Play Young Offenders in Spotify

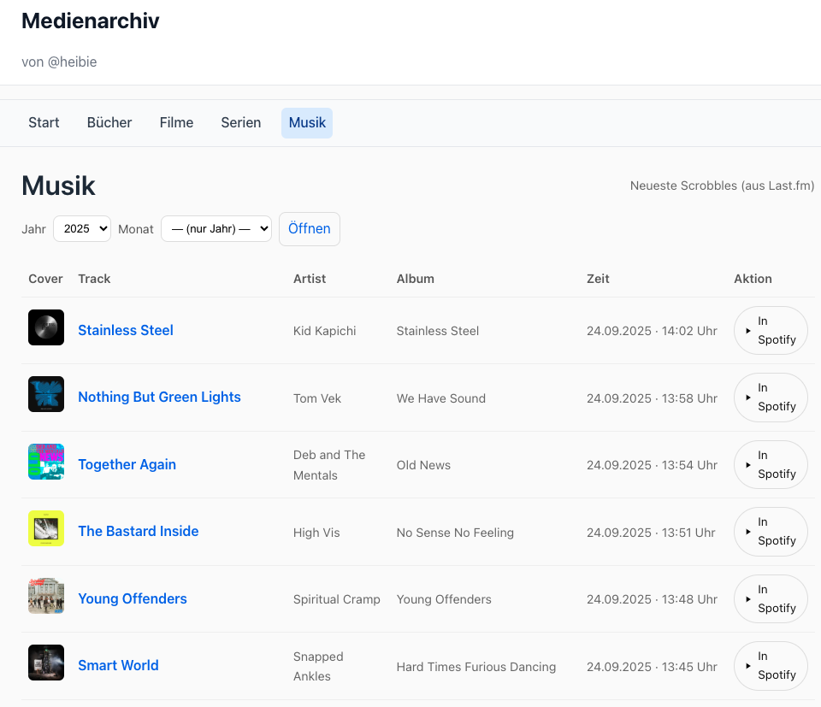click(x=771, y=598)
